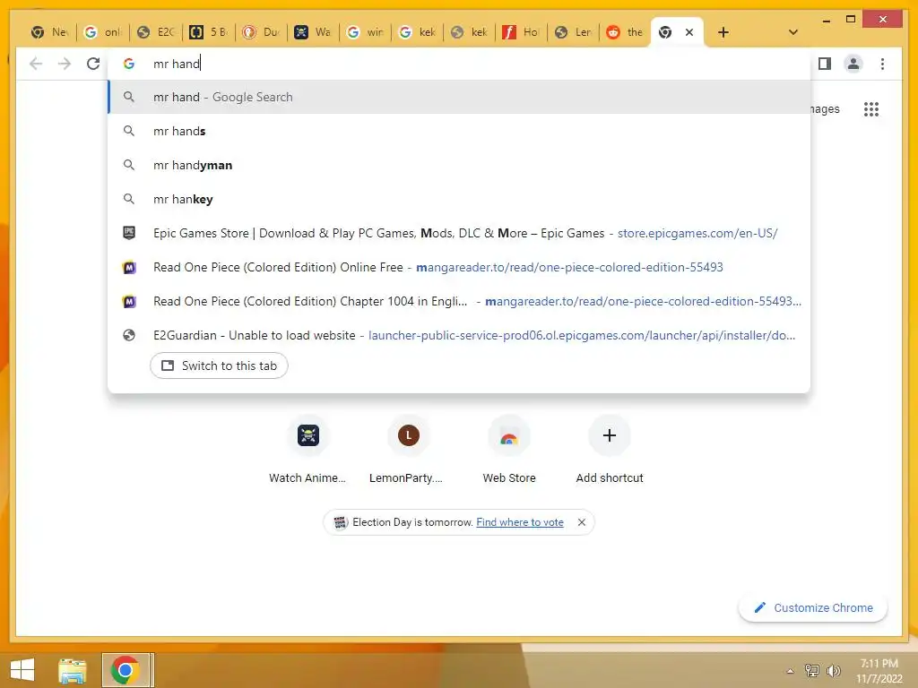The height and width of the screenshot is (688, 918).
Task: Open volume speaker icon in tray
Action: point(834,670)
